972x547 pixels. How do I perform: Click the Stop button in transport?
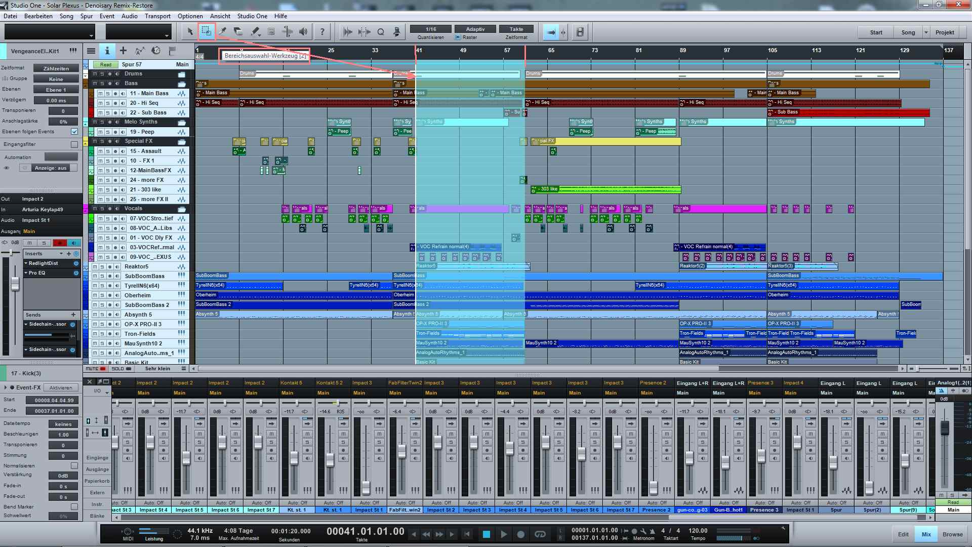point(487,534)
